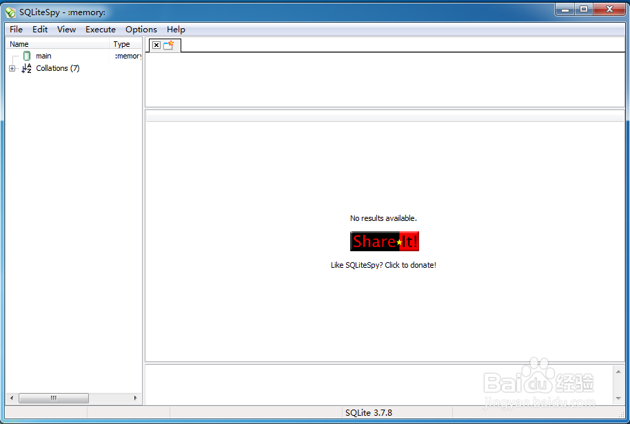The height and width of the screenshot is (424, 630).
Task: Click the bottom details pane area
Action: point(378,385)
